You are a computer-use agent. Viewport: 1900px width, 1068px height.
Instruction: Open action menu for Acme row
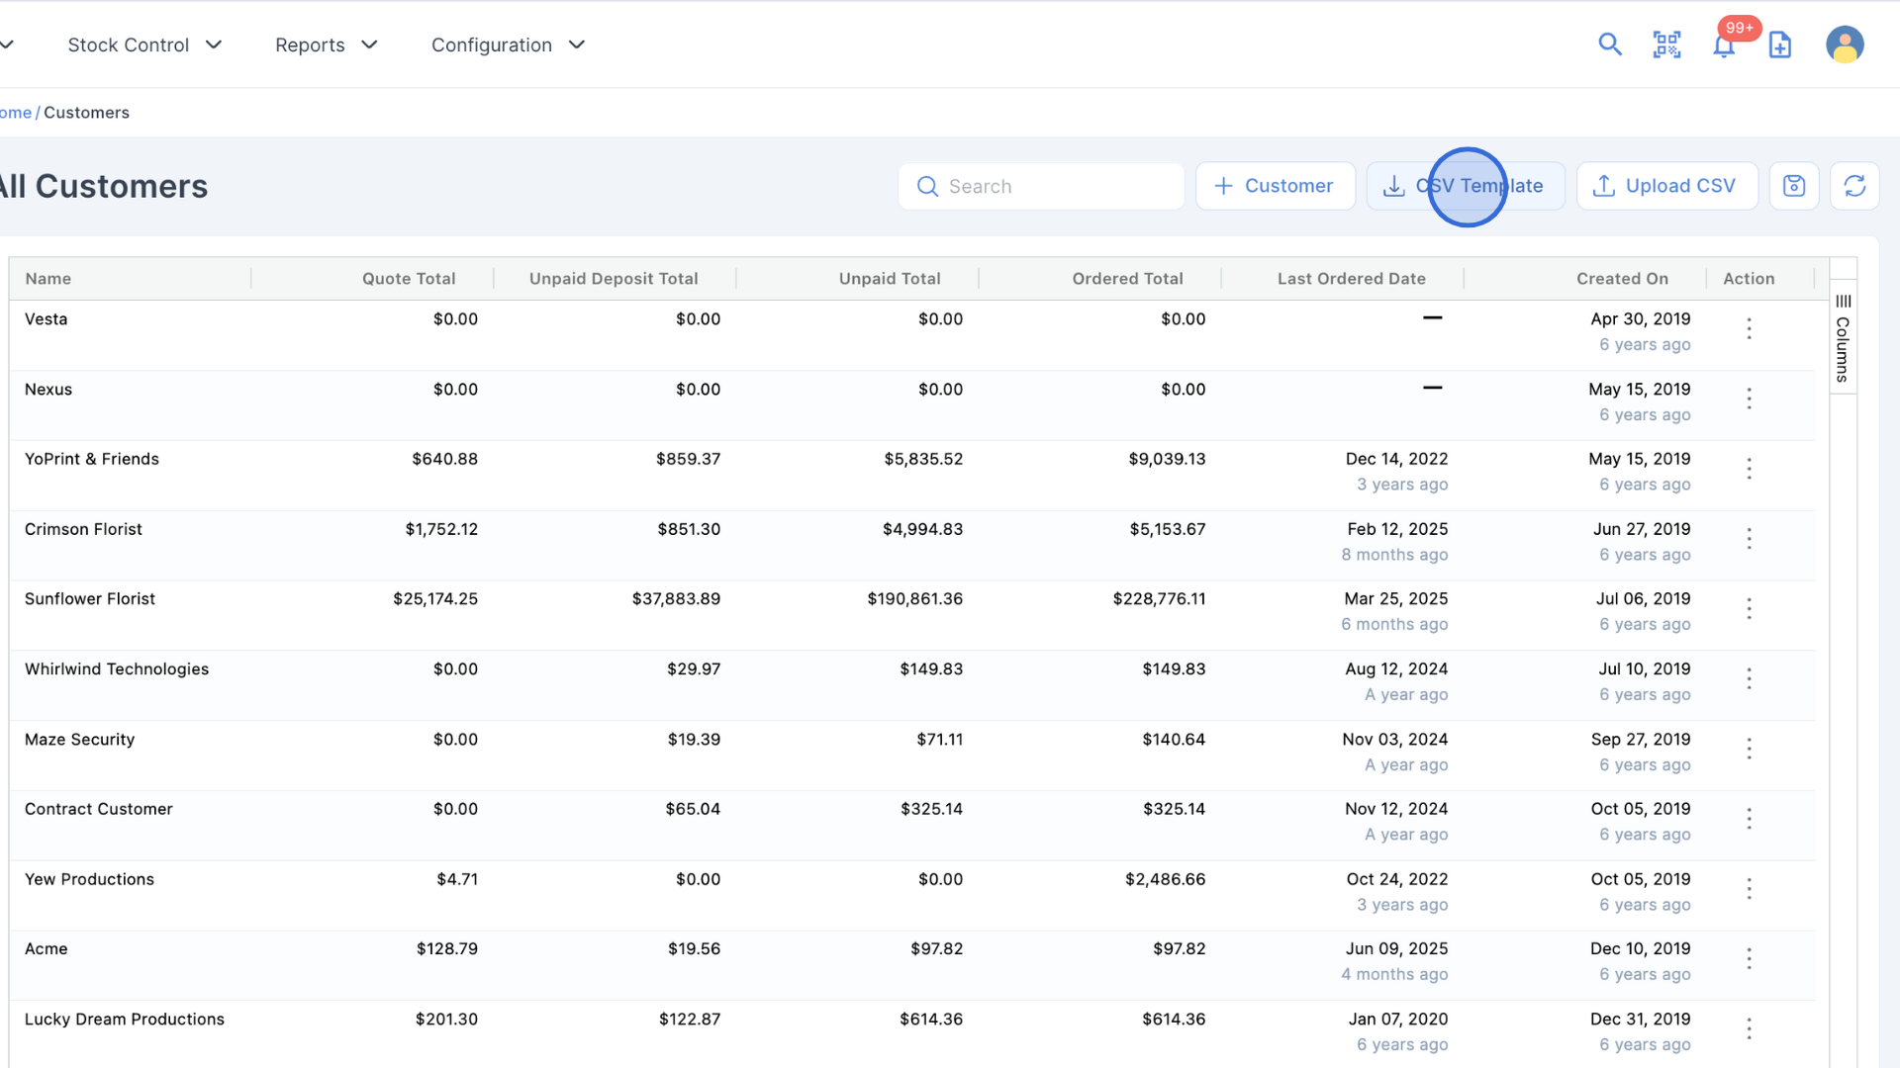[1749, 959]
